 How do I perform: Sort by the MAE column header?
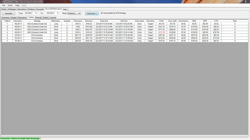(x=194, y=21)
